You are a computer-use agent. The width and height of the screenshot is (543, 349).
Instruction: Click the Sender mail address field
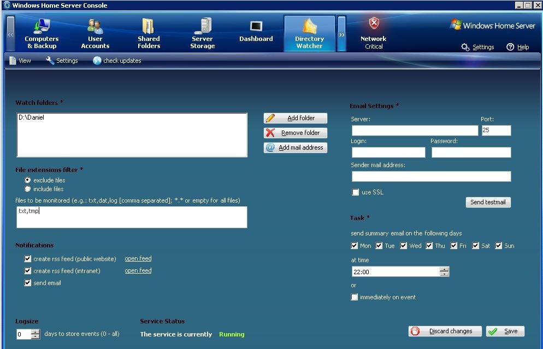click(x=431, y=176)
